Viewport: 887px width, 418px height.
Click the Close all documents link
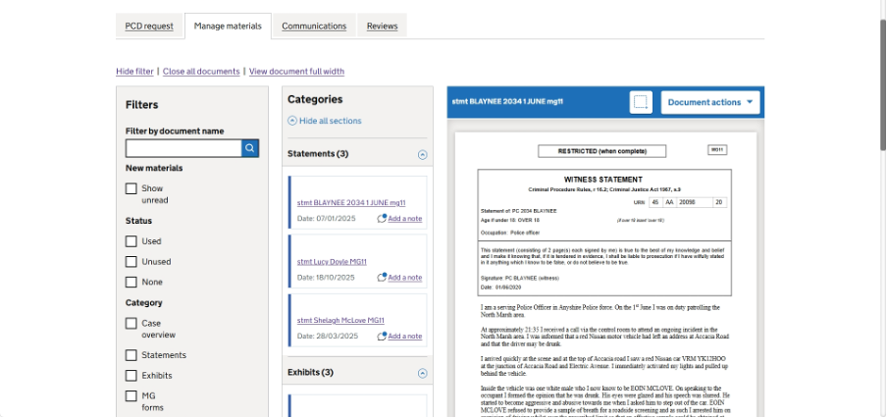coord(201,72)
